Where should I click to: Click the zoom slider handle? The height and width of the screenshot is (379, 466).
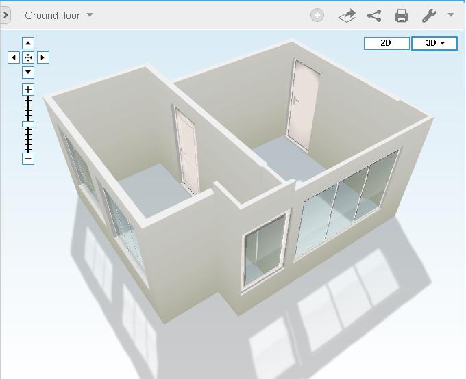28,124
